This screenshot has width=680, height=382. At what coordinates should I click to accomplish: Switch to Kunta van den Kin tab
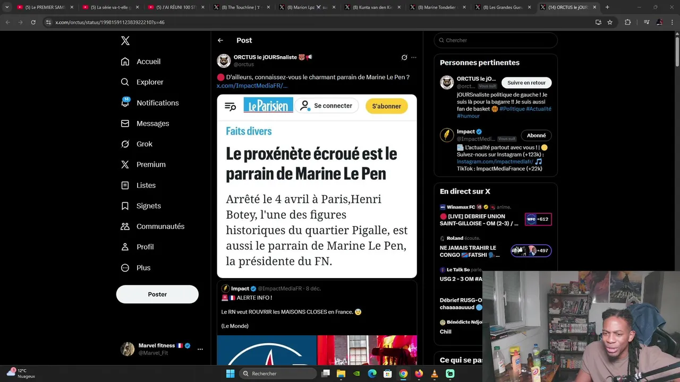[x=372, y=7]
